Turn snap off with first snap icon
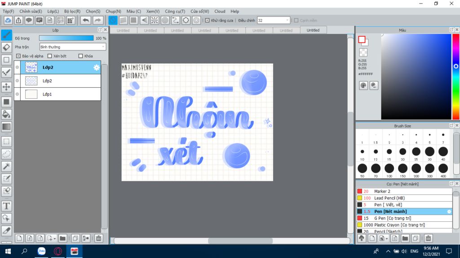Screen dimensions: 460x258 (113, 20)
